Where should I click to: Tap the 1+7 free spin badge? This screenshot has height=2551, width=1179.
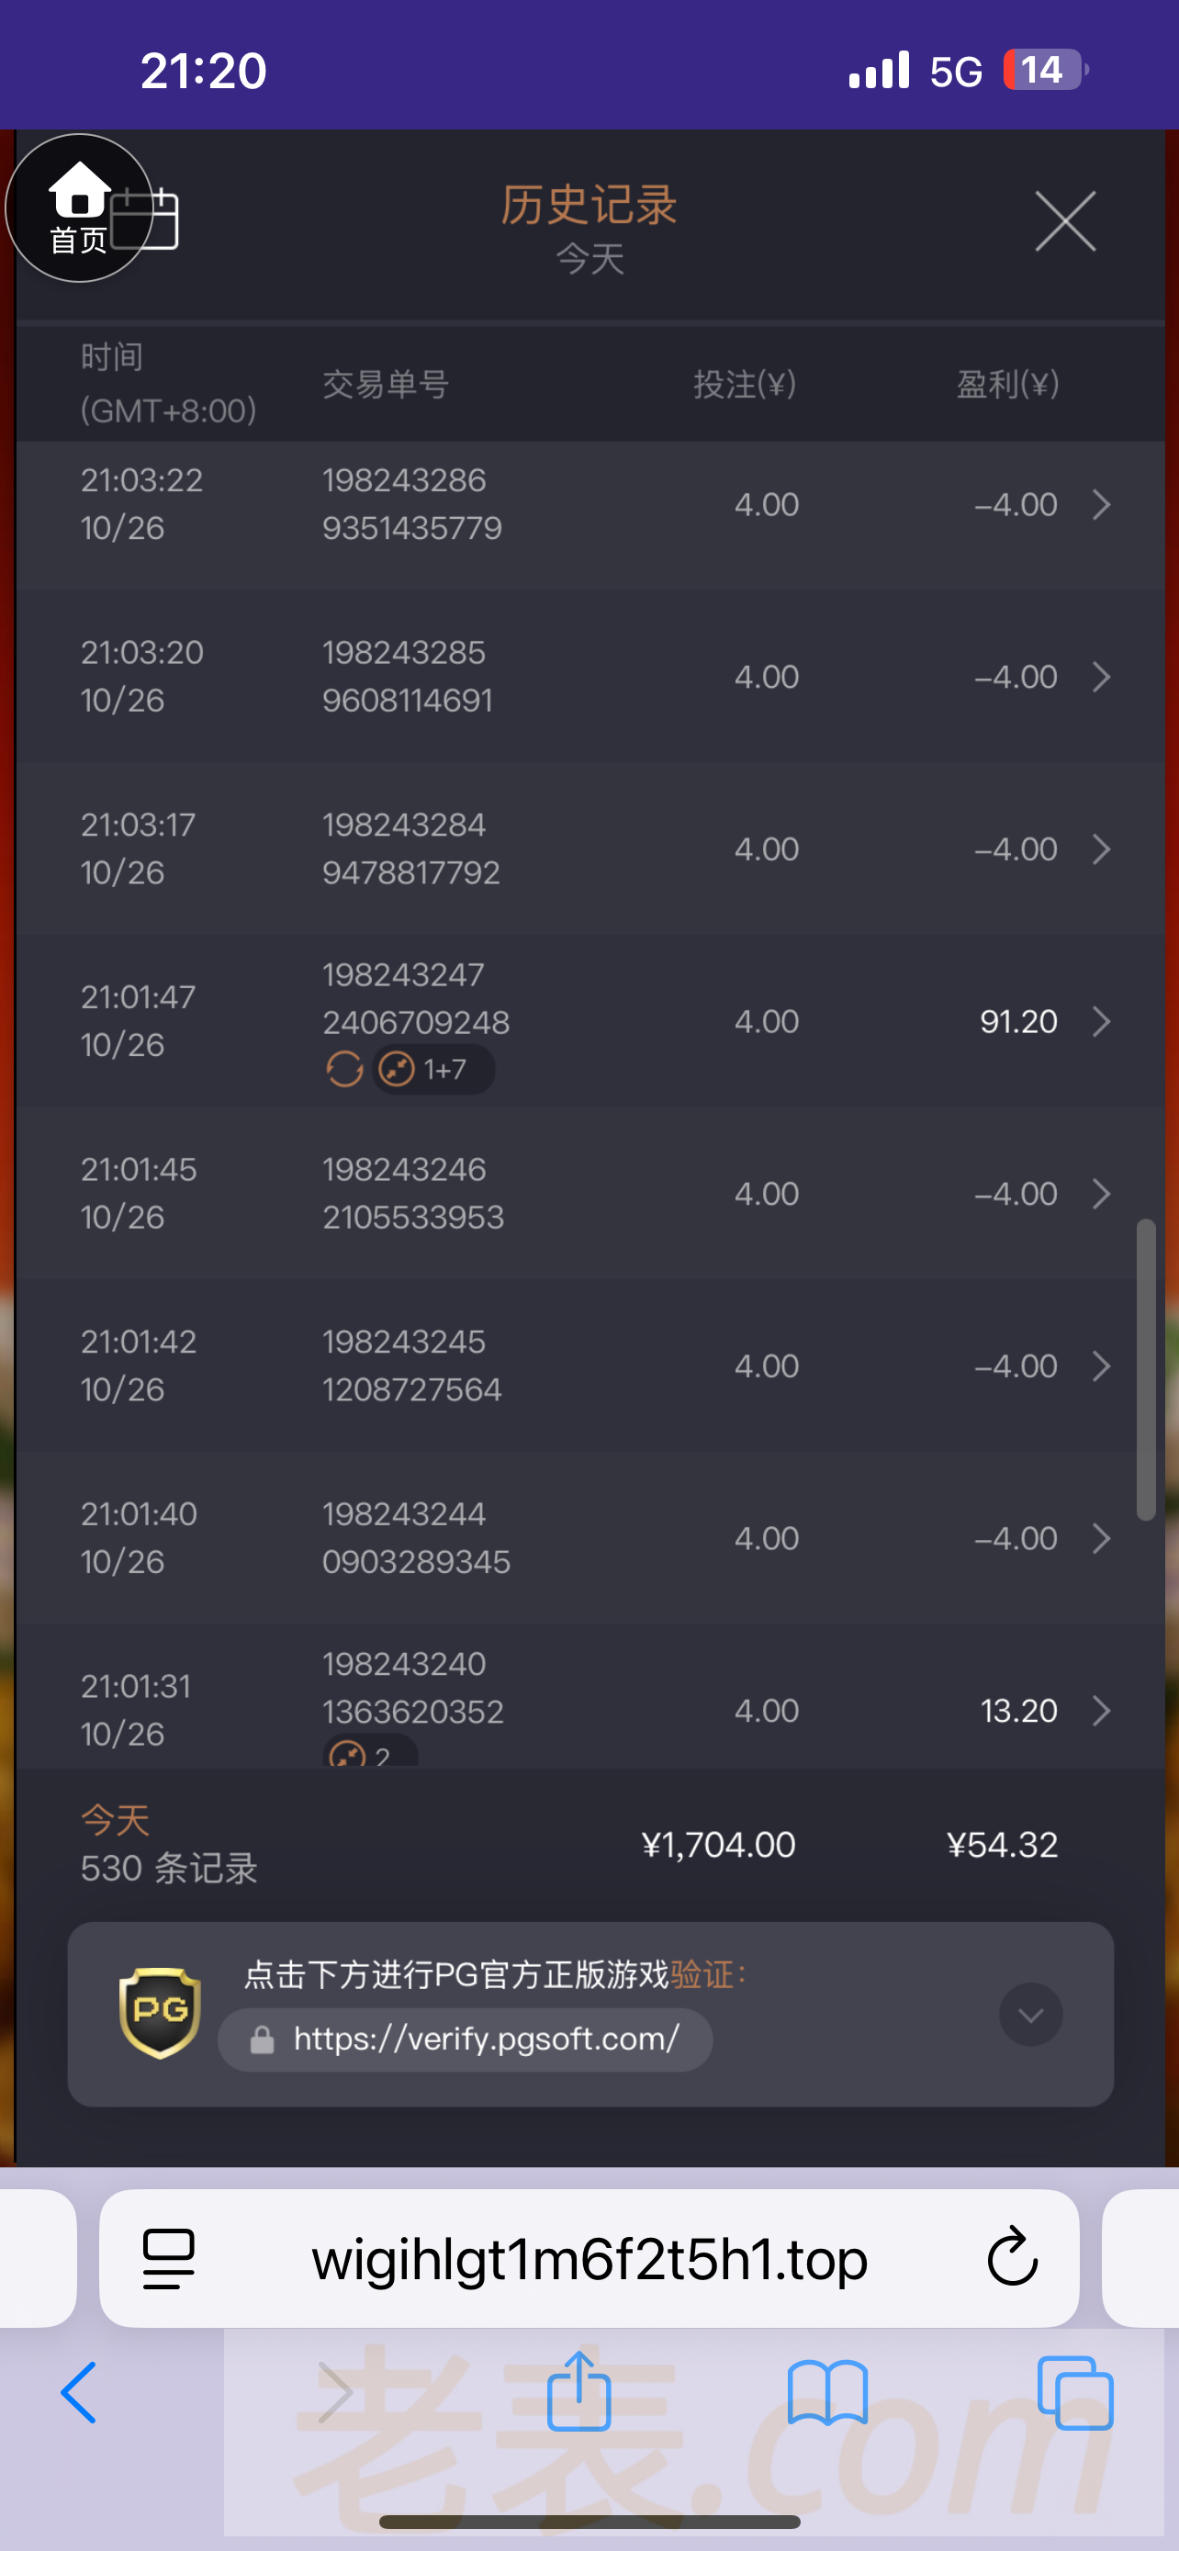tap(433, 1070)
